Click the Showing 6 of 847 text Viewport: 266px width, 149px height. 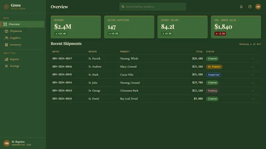[x=250, y=44]
